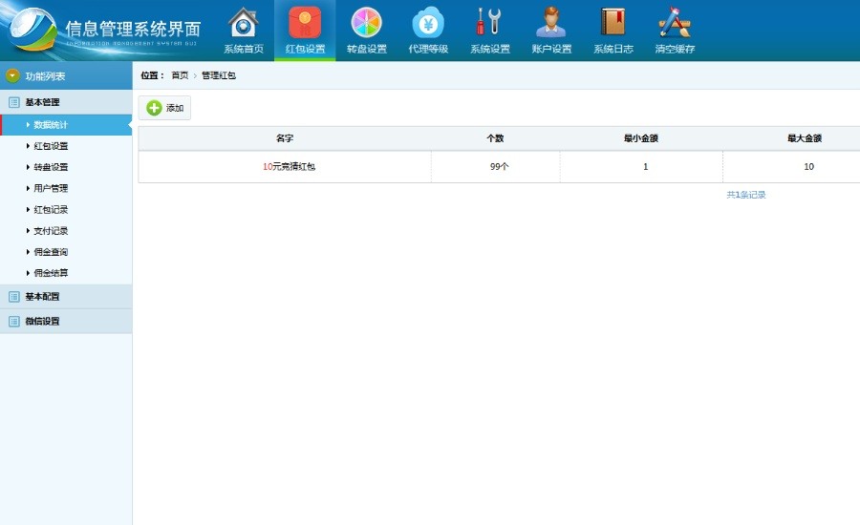Viewport: 860px width, 525px height.
Task: Open 用户管理 sidebar item
Action: tap(51, 188)
